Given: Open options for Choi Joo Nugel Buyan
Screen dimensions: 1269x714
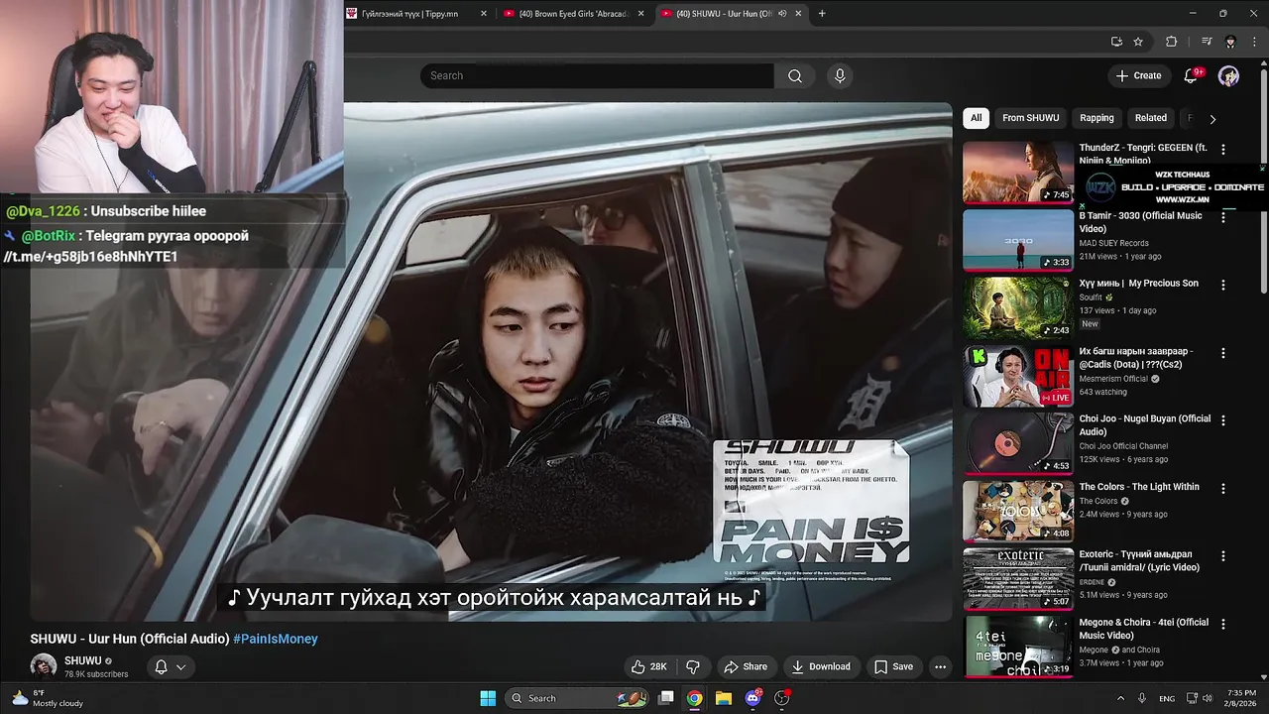Looking at the screenshot, I should (1222, 420).
